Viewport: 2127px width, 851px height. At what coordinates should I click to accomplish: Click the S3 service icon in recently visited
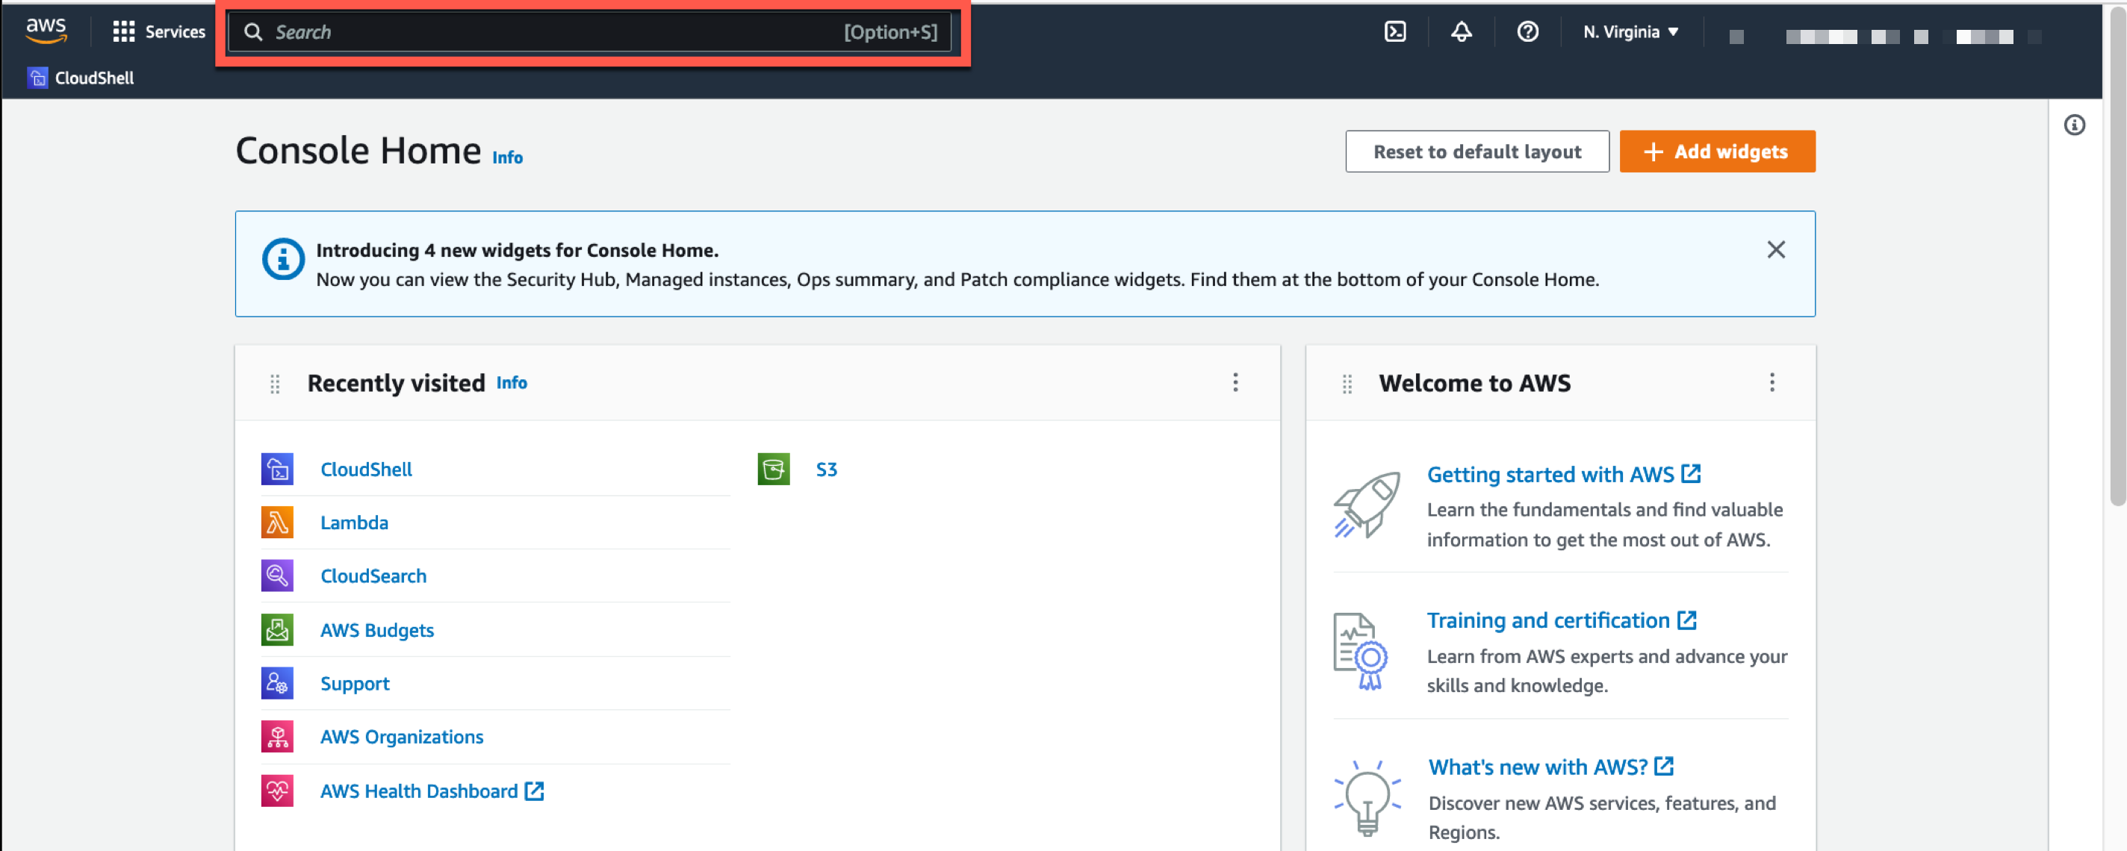coord(773,469)
